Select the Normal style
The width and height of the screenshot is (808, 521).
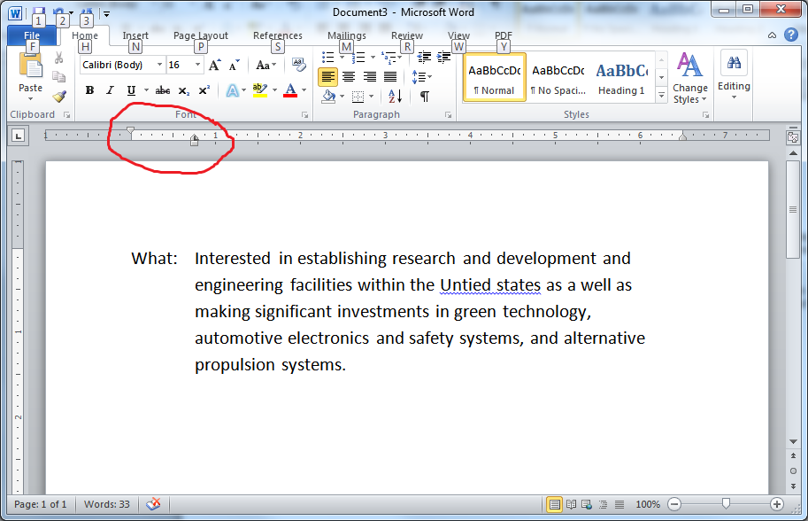pyautogui.click(x=494, y=77)
